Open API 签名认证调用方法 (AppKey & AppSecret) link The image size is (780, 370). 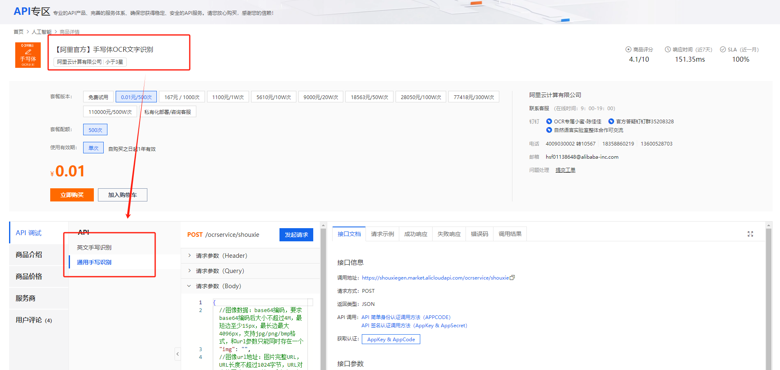(414, 325)
